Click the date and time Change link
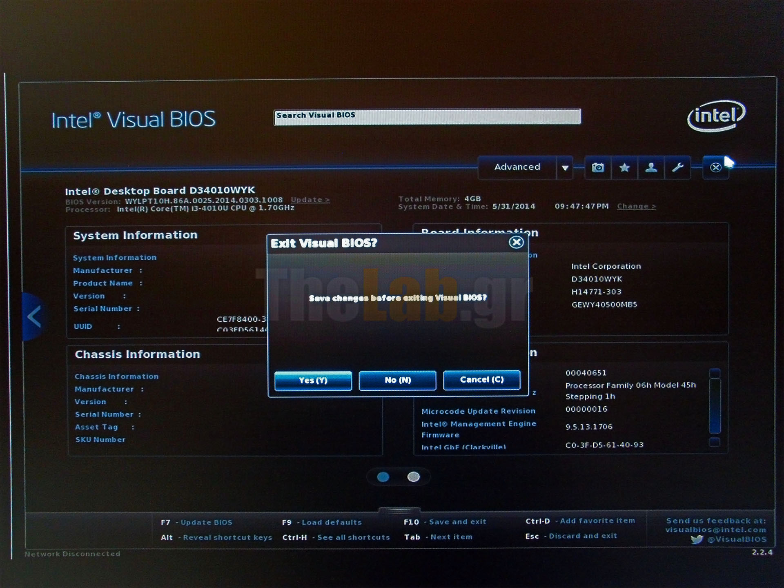 (636, 206)
